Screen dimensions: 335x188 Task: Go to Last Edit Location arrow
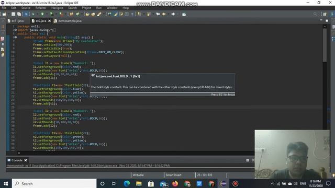tap(158, 14)
